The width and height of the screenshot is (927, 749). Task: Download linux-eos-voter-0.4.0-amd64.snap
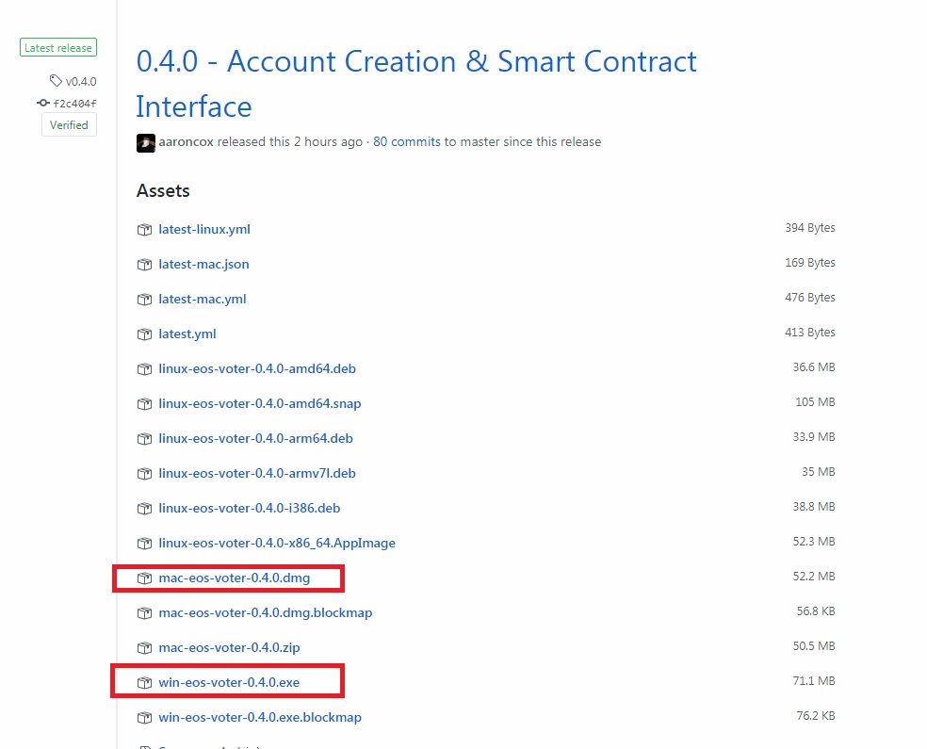click(259, 404)
